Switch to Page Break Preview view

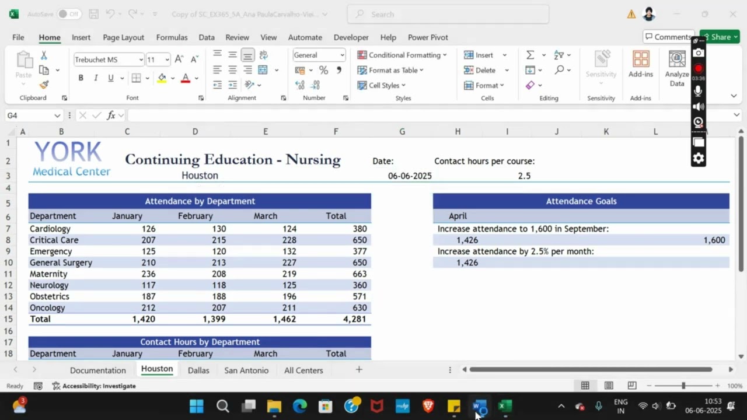[632, 386]
